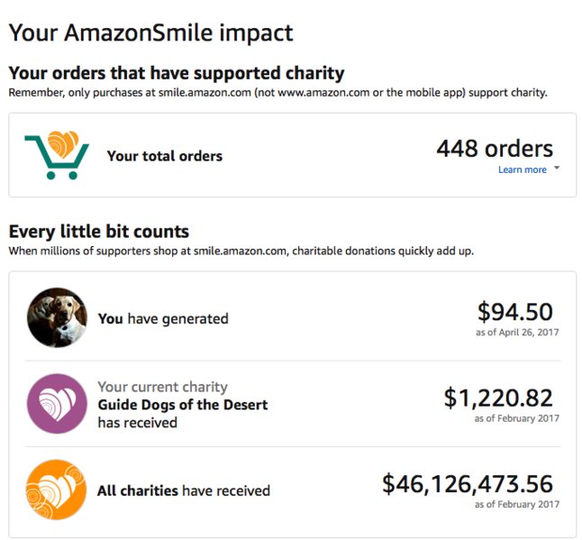This screenshot has width=582, height=540.
Task: Click the $1,220.82 charity amount
Action: pos(498,398)
